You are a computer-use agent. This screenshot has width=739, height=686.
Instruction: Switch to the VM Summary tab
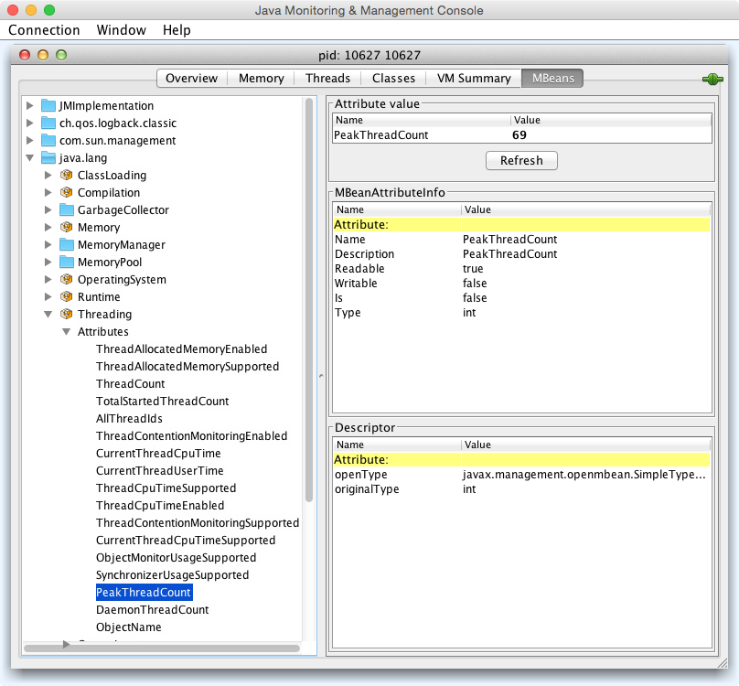point(473,79)
